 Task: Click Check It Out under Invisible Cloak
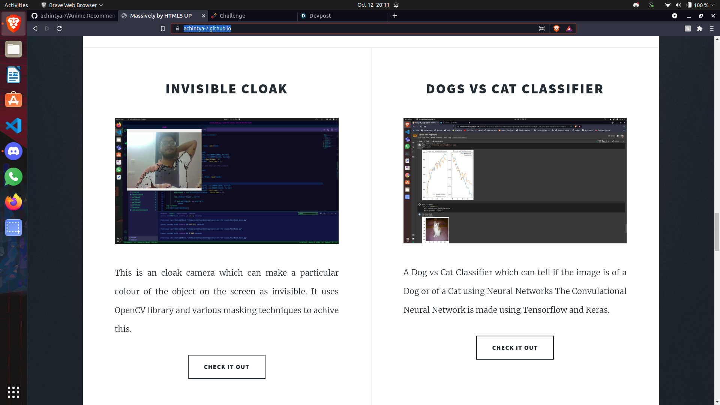tap(226, 367)
